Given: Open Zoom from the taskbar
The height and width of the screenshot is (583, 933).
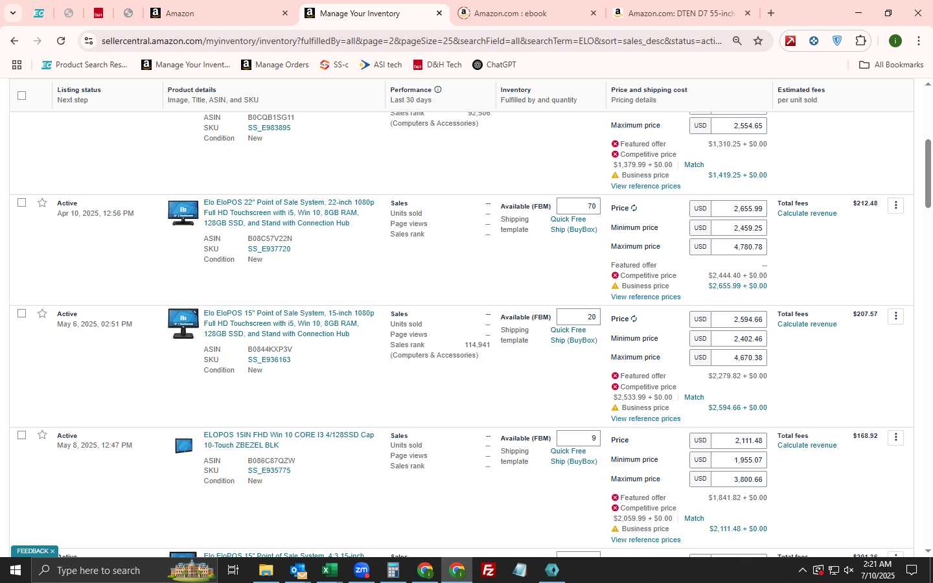Looking at the screenshot, I should 362,570.
